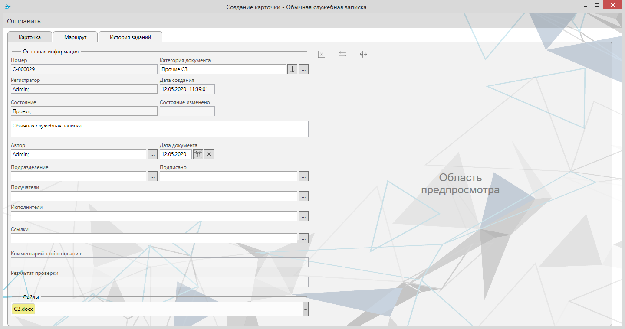Click into the Получатели input field

coord(154,196)
